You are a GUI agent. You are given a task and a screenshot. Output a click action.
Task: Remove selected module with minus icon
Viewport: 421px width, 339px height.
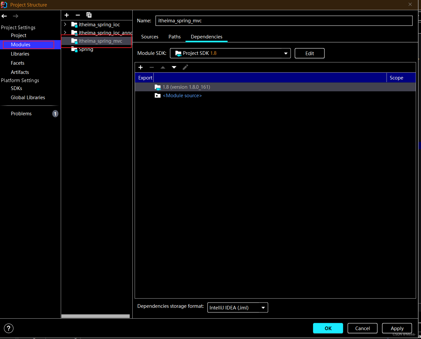tap(78, 15)
